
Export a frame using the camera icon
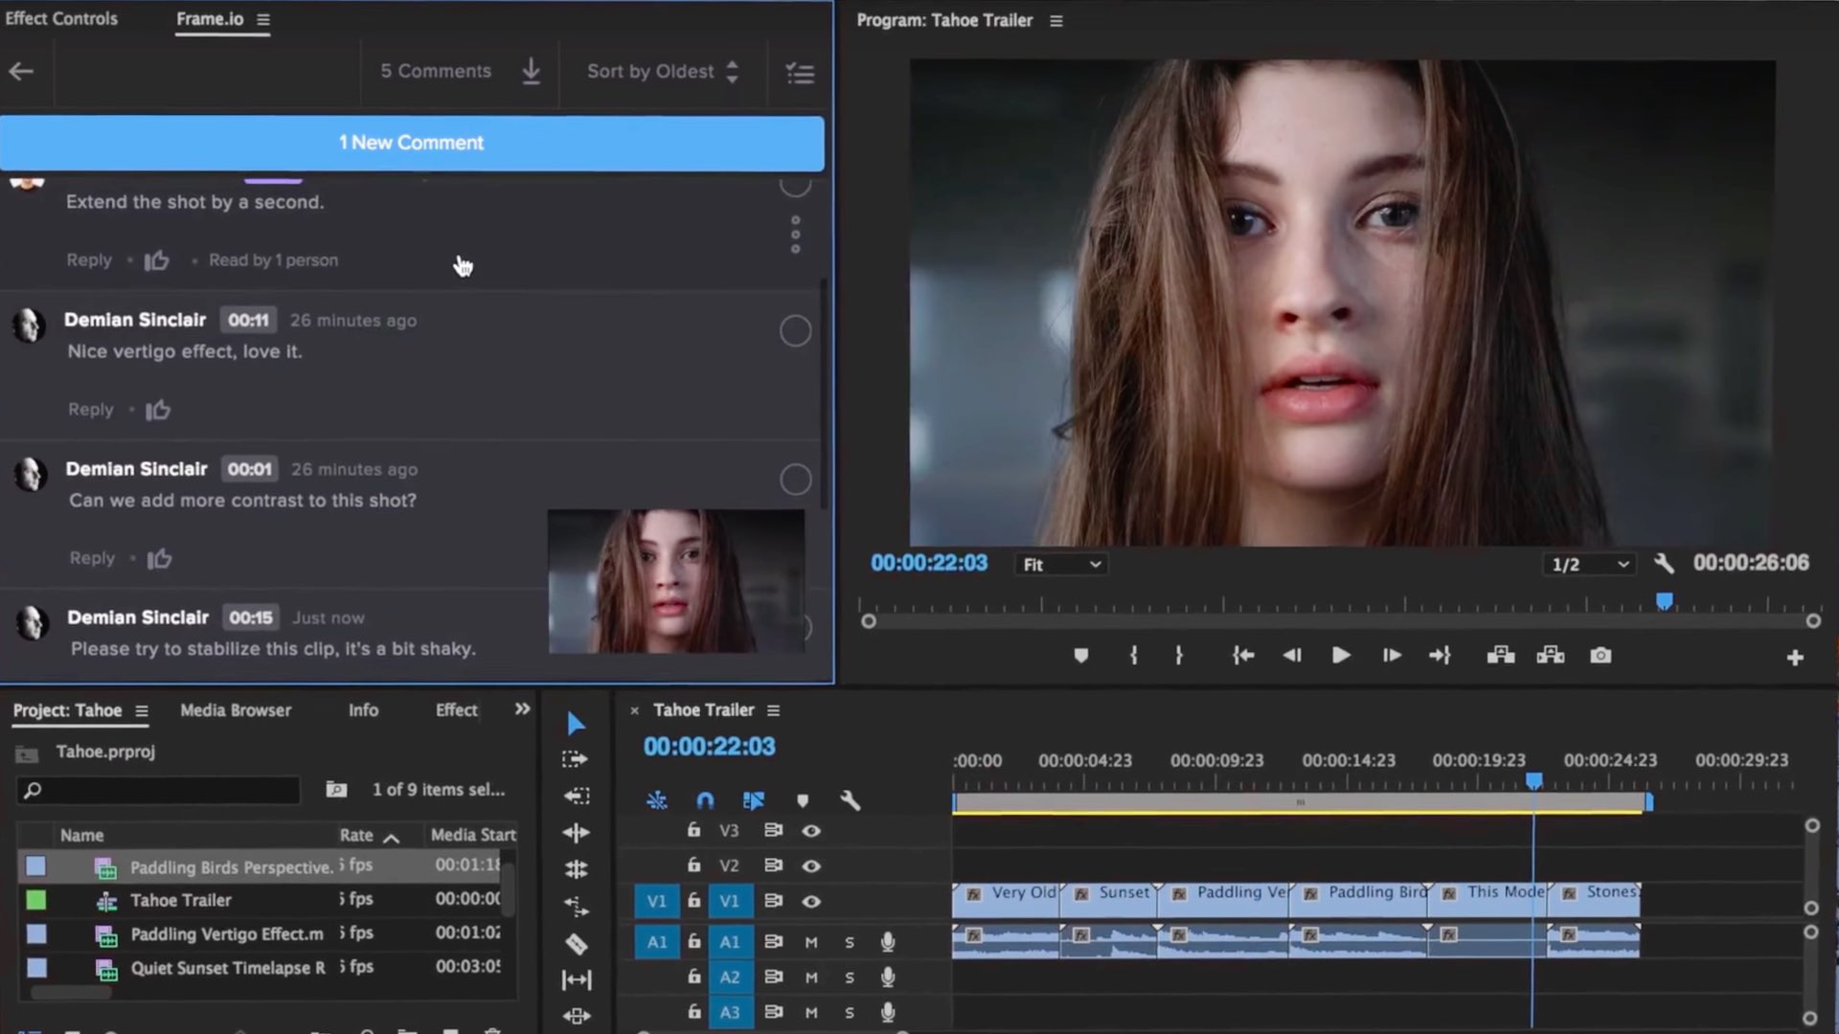(x=1601, y=656)
